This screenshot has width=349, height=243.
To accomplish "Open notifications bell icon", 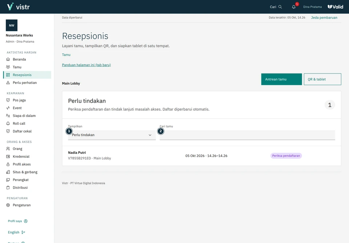I will (x=294, y=7).
